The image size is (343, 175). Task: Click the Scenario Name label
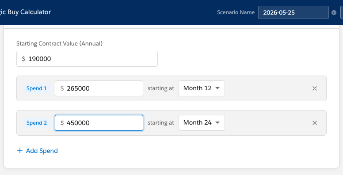[x=236, y=12]
